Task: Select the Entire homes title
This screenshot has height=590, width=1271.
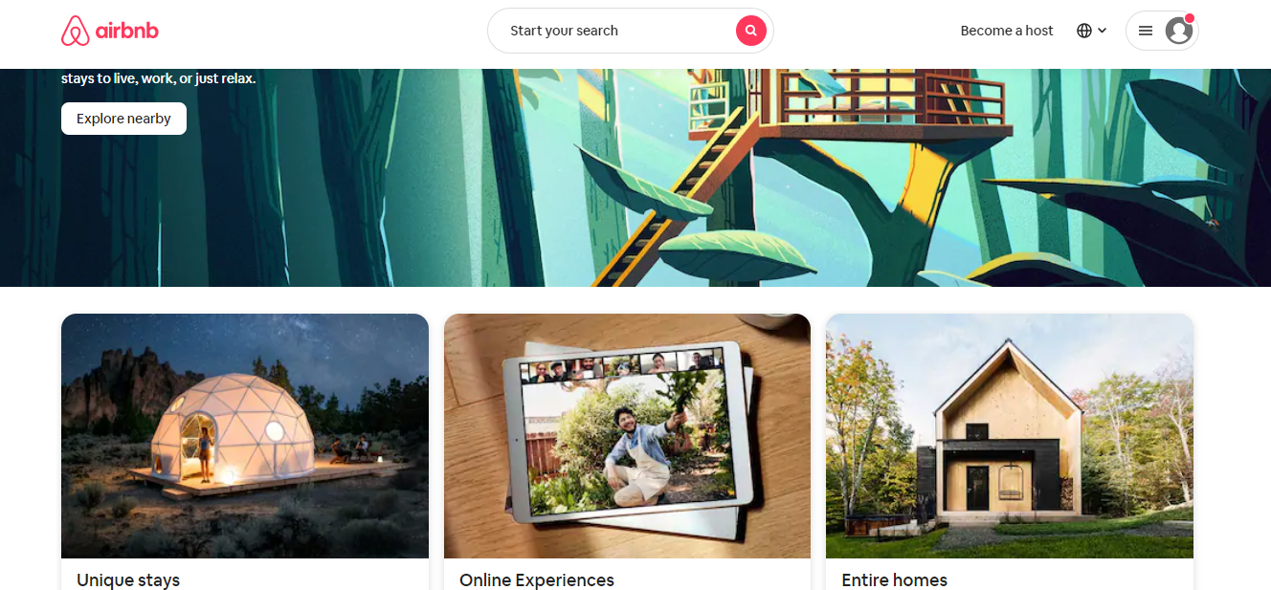Action: [894, 579]
